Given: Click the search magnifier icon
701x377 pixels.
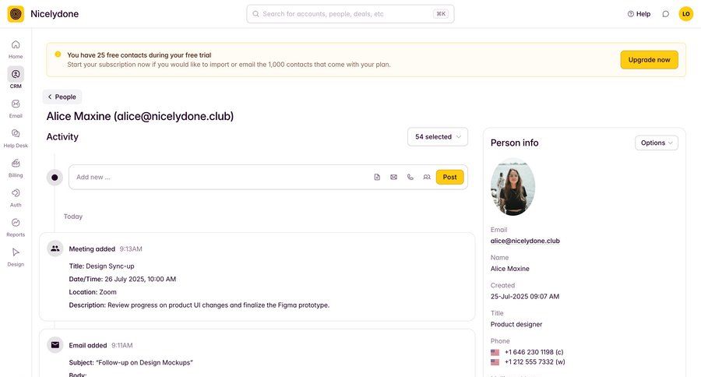Looking at the screenshot, I should point(255,14).
